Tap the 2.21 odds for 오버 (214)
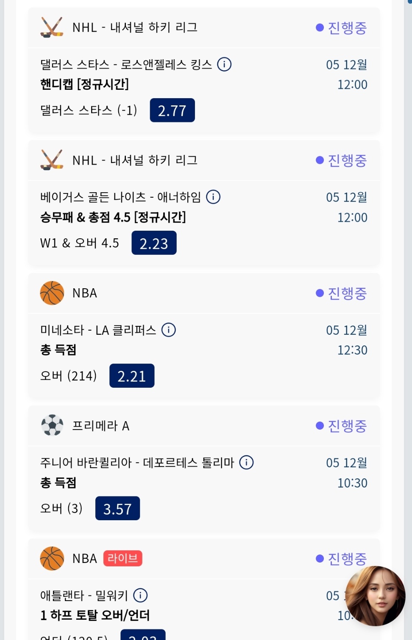The height and width of the screenshot is (640, 412). point(132,376)
